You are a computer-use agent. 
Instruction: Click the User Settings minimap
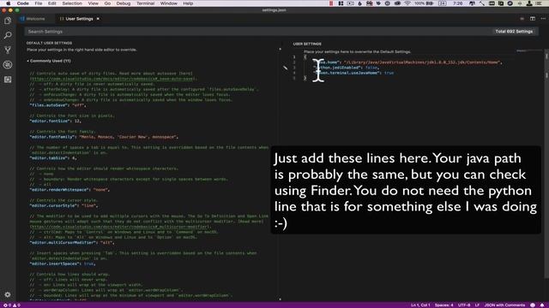[530, 51]
